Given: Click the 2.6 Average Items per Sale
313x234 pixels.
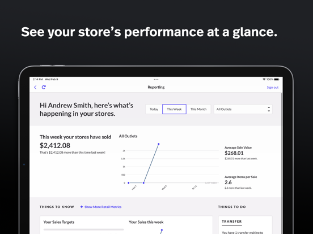Looking at the screenshot, I should coord(228,182).
